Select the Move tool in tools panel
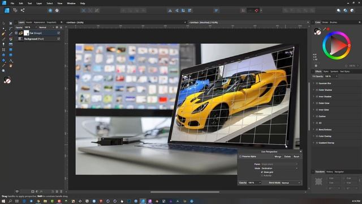The width and height of the screenshot is (362, 204). tap(3, 23)
